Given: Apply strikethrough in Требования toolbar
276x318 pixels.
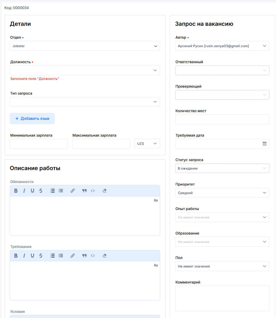Looking at the screenshot, I should [41, 255].
